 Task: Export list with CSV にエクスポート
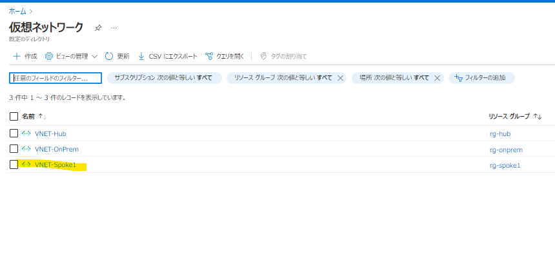click(x=167, y=56)
